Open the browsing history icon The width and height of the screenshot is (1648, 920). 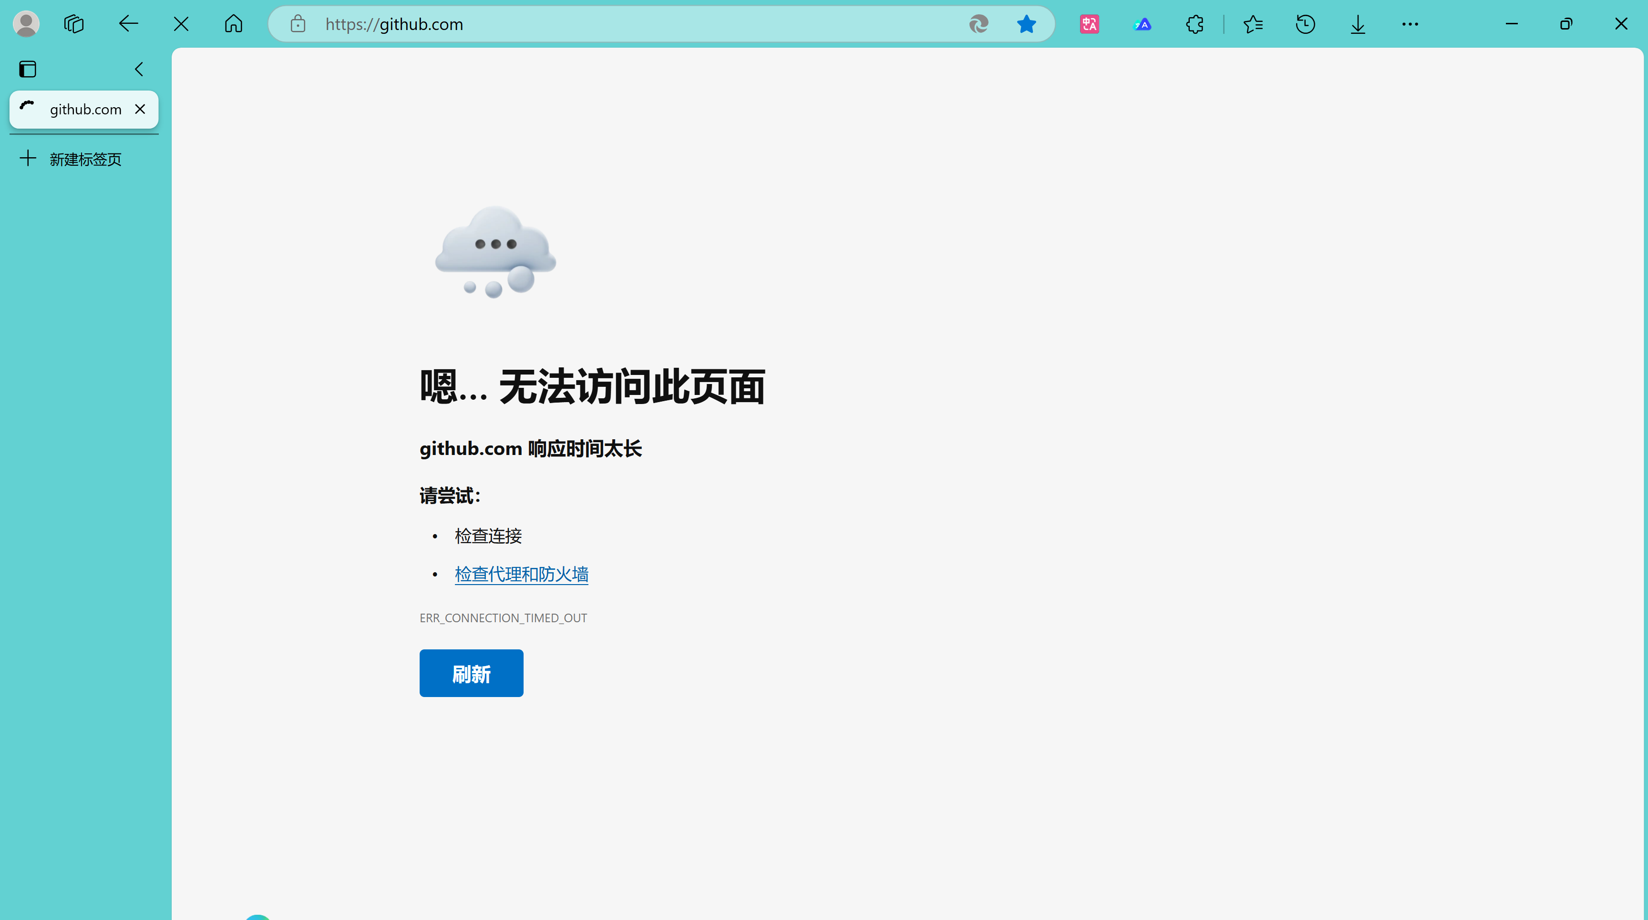coord(1305,24)
